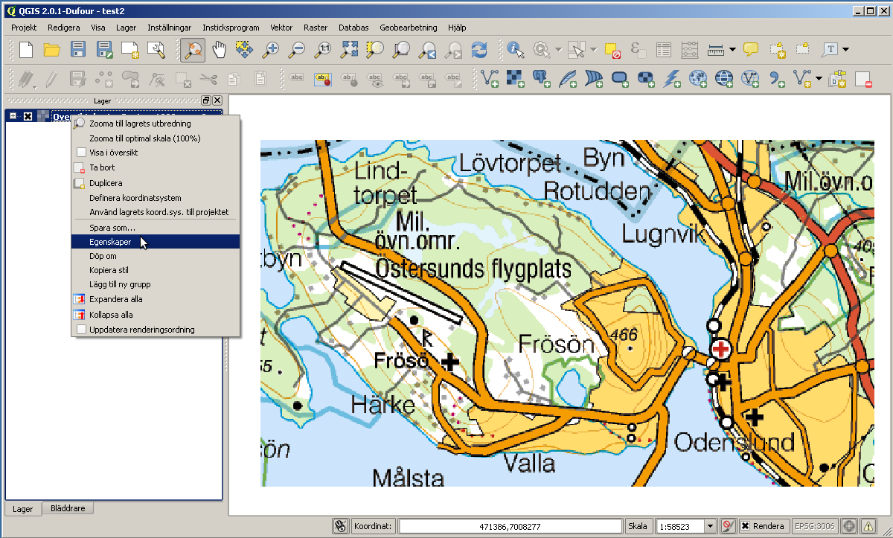893x538 pixels.
Task: Select the Pan Map hand tool
Action: pos(219,50)
